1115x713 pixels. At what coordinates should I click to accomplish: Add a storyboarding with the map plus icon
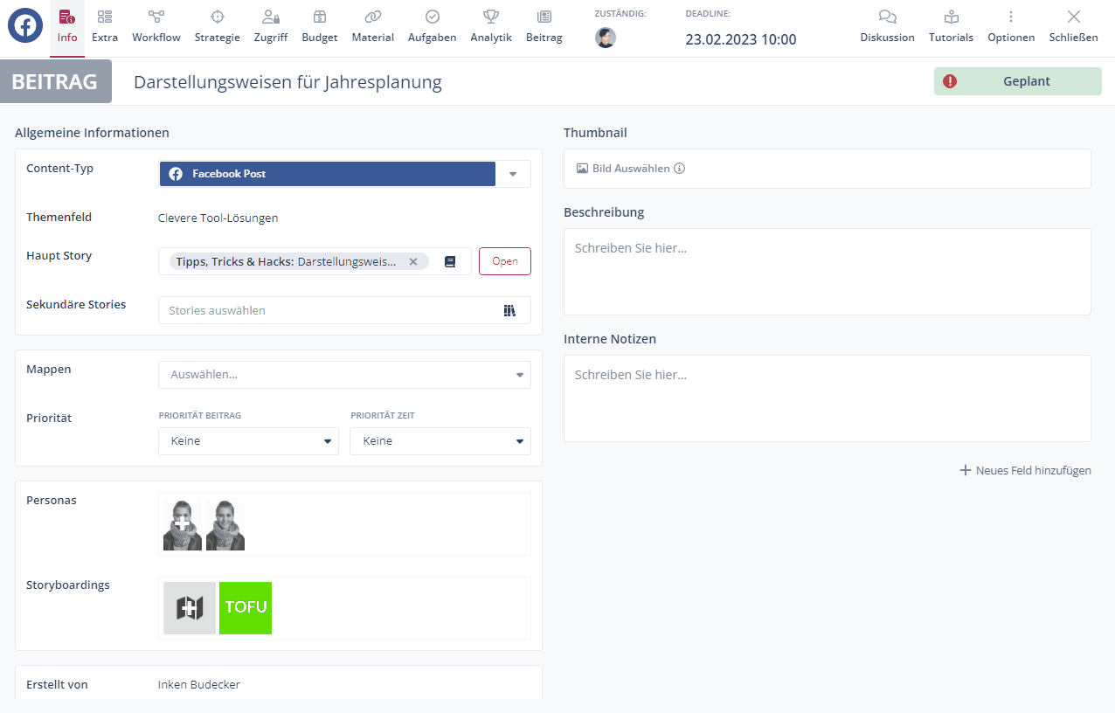point(190,608)
